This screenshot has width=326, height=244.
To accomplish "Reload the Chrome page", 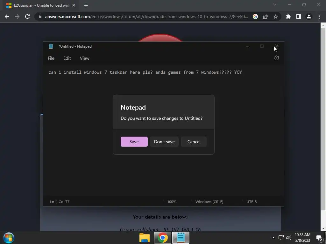I will (27, 17).
